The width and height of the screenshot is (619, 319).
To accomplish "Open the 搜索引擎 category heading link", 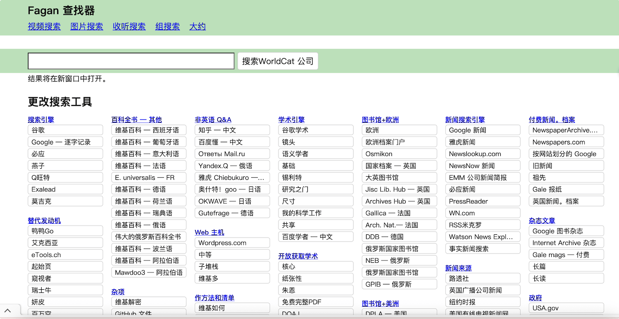I will [x=41, y=120].
